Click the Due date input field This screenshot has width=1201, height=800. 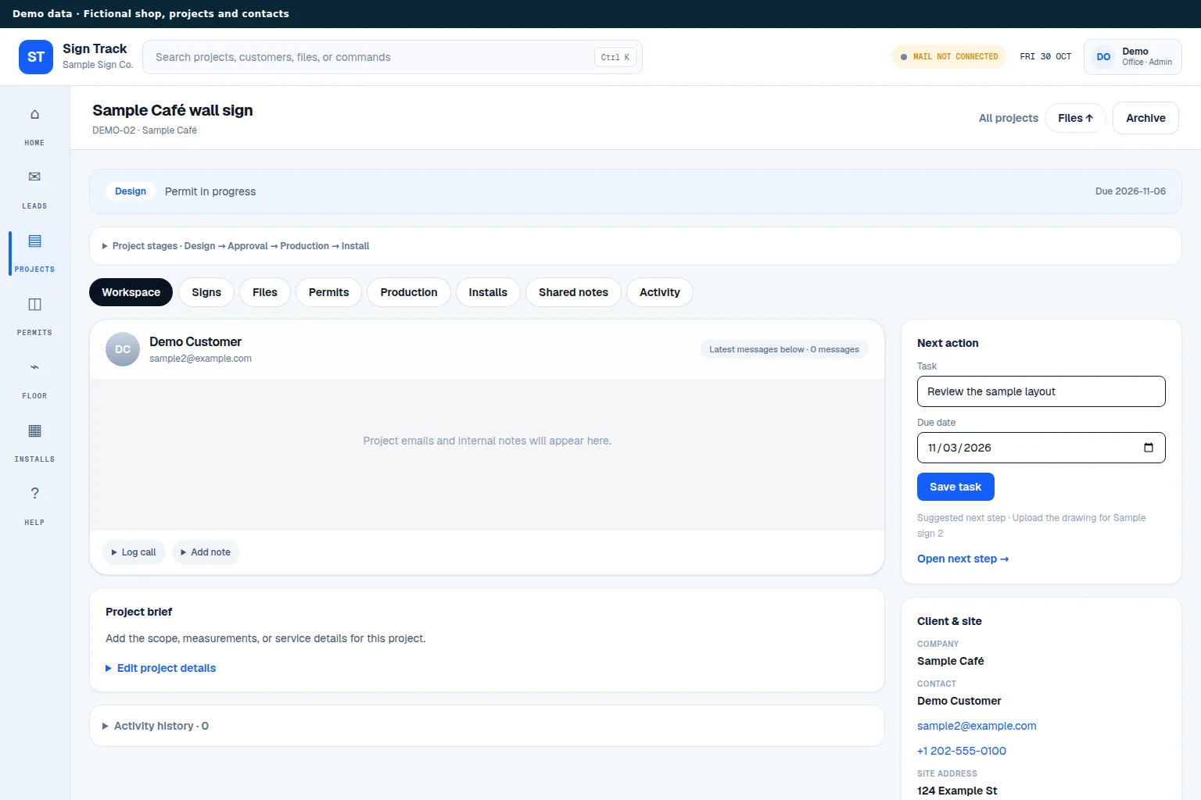click(1041, 448)
